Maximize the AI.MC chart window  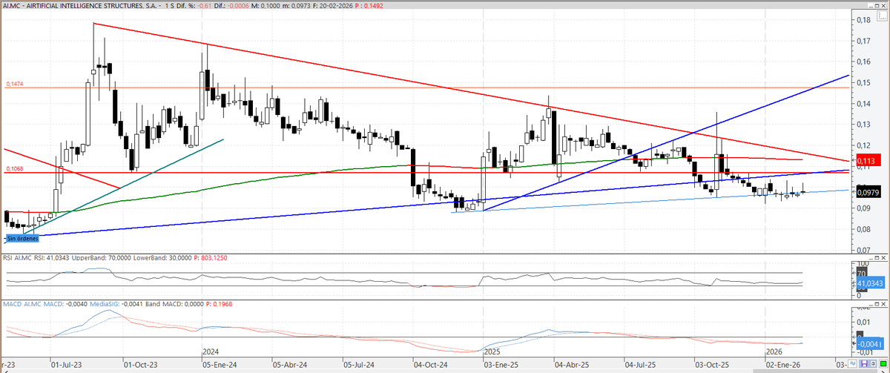(877, 6)
